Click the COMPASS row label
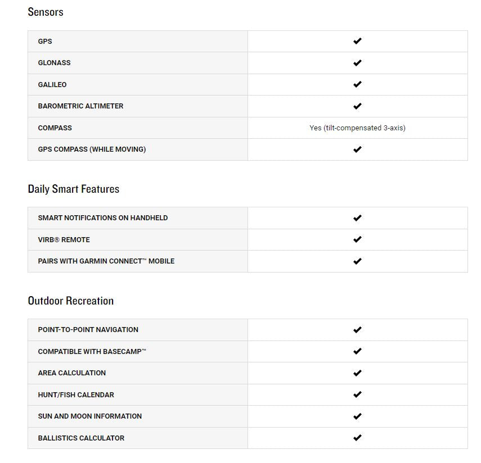The height and width of the screenshot is (463, 481). pos(55,128)
